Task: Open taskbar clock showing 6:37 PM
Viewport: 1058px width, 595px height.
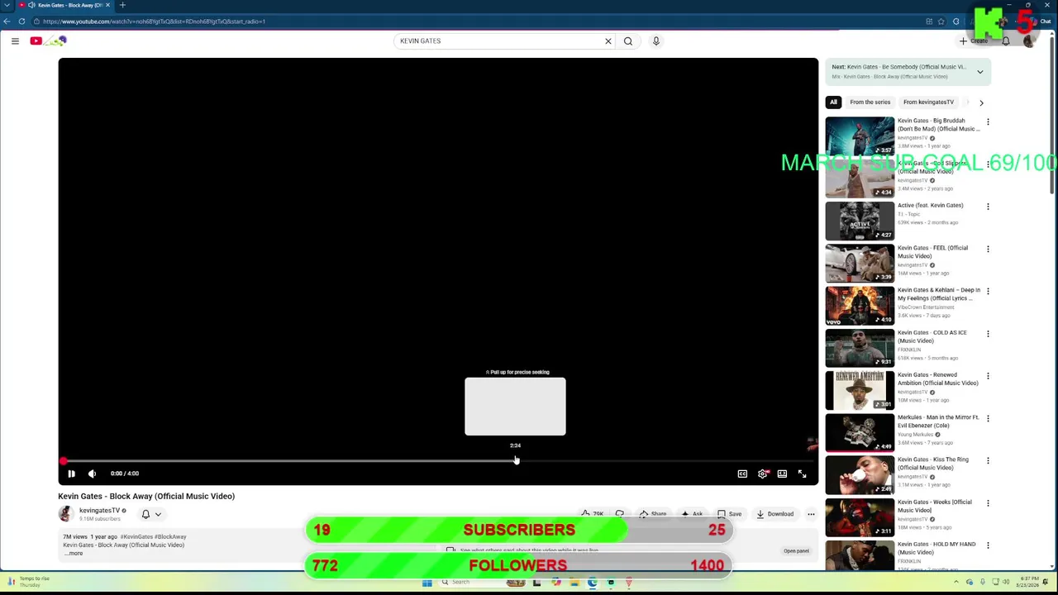Action: coord(1029,582)
